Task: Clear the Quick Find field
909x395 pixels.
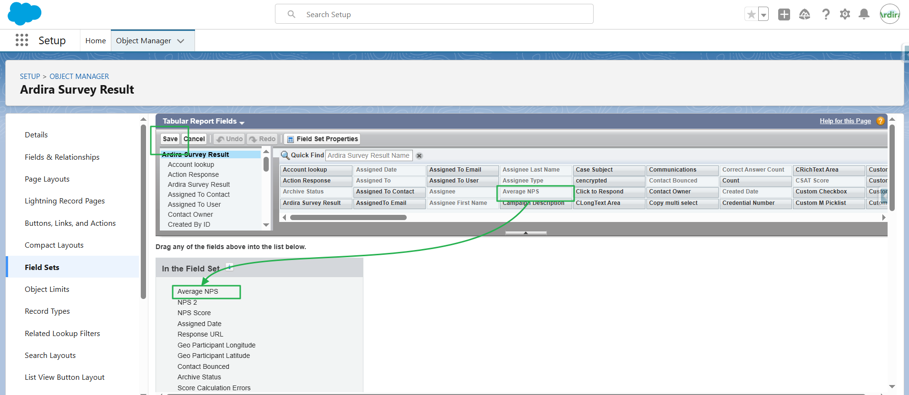Action: coord(419,155)
